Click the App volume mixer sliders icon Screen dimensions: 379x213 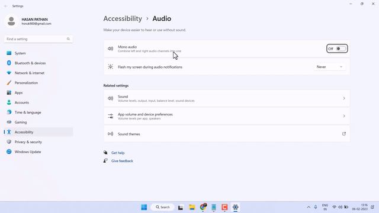[111, 116]
